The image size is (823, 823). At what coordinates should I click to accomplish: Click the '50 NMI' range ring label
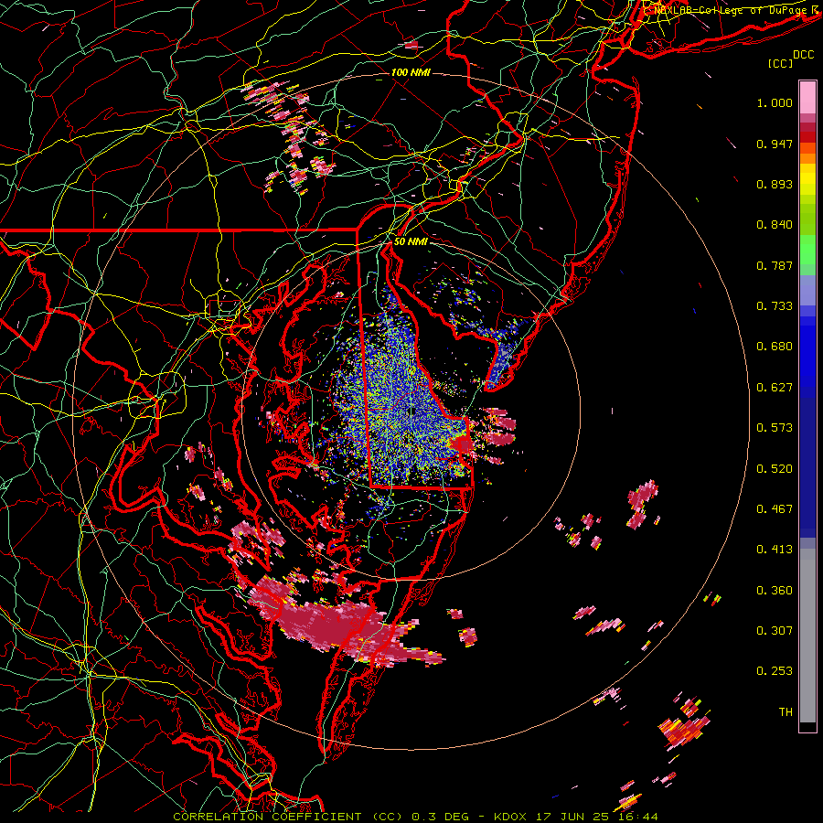click(x=411, y=242)
